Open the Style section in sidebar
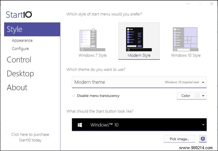The height and width of the screenshot is (151, 218). click(32, 29)
